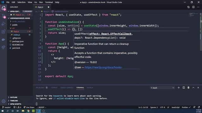
Task: Open Chrome from the taskbar
Action: [x=28, y=111]
